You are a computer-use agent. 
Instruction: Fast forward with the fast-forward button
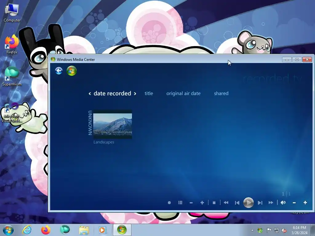tap(271, 203)
